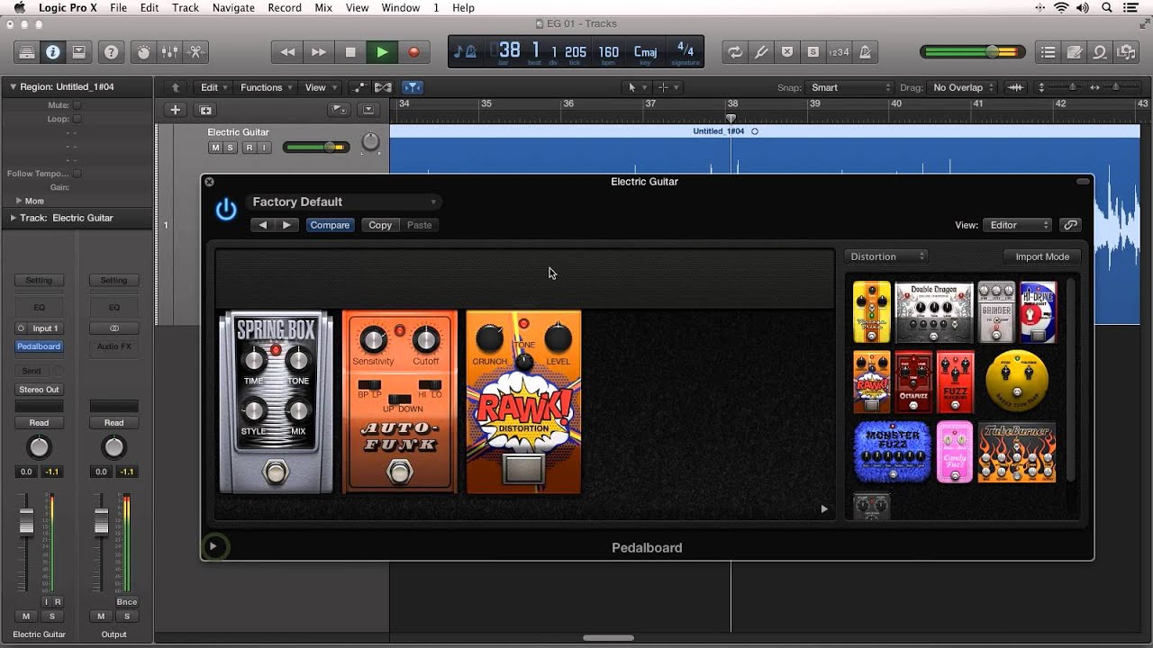The height and width of the screenshot is (648, 1153).
Task: Click the Duplicate Track icon
Action: (205, 110)
